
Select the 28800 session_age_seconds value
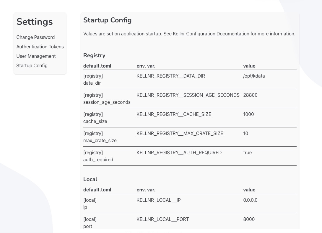coord(250,95)
